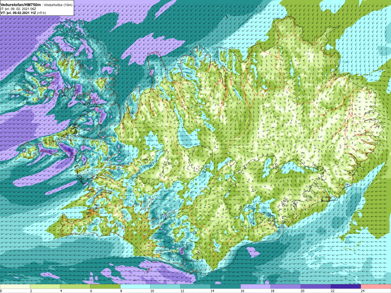This screenshot has width=391, height=293.
Task: Choose the dark teal 14–16 legend swatch
Action: tap(226, 287)
